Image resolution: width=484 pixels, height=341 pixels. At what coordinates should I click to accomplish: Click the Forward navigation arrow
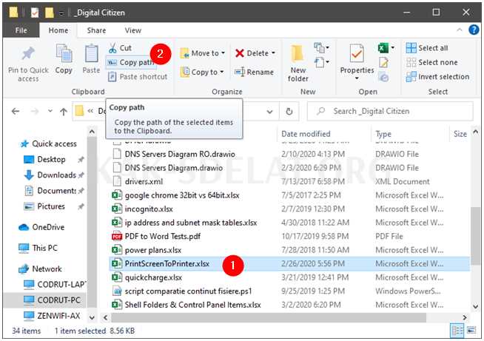tap(35, 111)
